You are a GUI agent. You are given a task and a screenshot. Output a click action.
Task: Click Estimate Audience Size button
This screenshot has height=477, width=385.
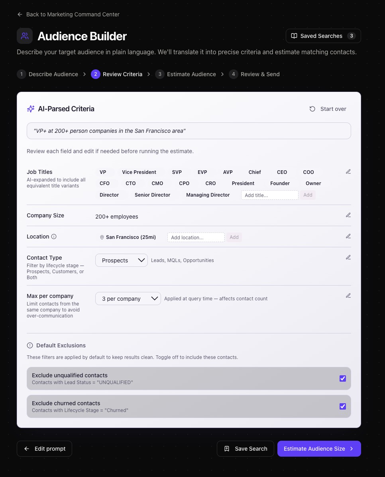coord(319,449)
